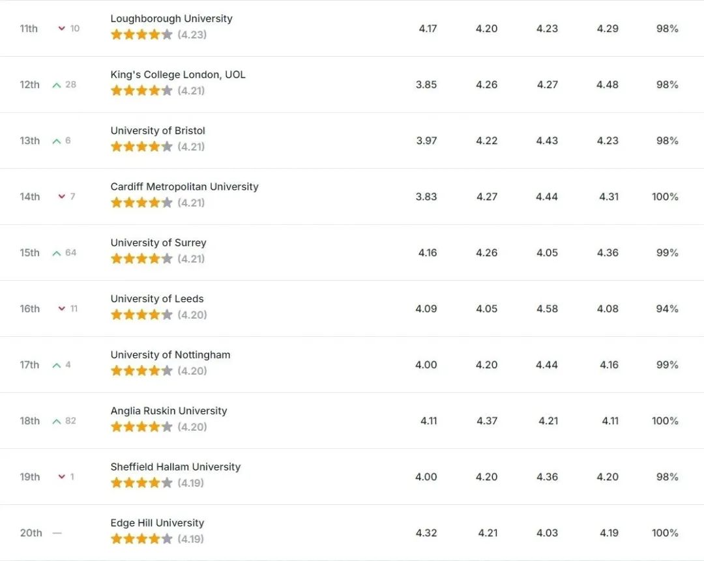Click the red down arrow beside 10
The image size is (704, 561).
[62, 28]
